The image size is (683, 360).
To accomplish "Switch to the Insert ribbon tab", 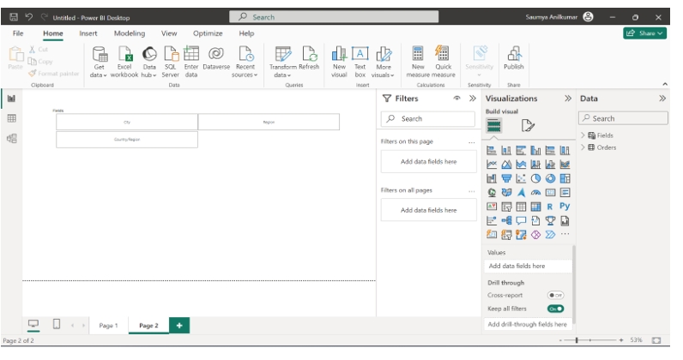I will click(88, 33).
